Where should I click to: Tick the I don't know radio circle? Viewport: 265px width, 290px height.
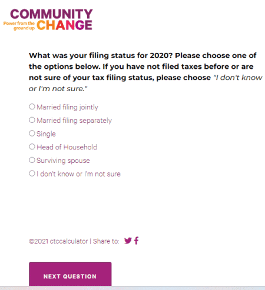(x=32, y=174)
